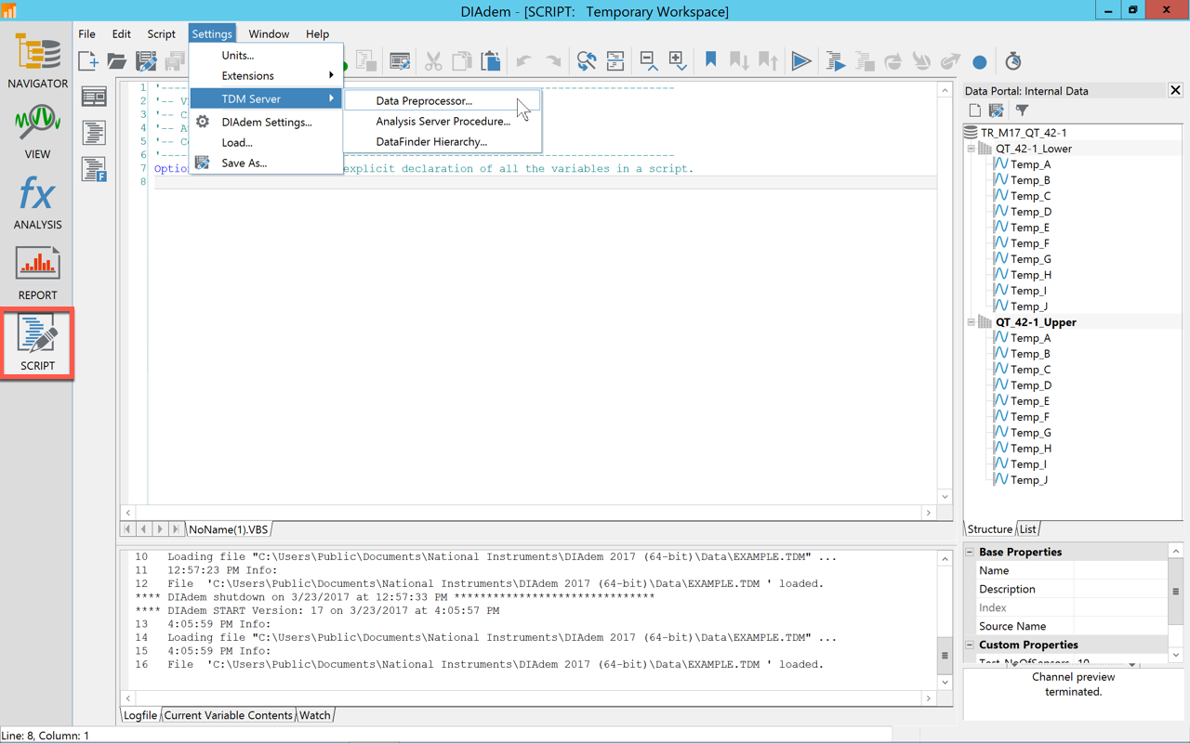
Task: Collapse the QT_42-1_Lower channel group
Action: tap(971, 148)
